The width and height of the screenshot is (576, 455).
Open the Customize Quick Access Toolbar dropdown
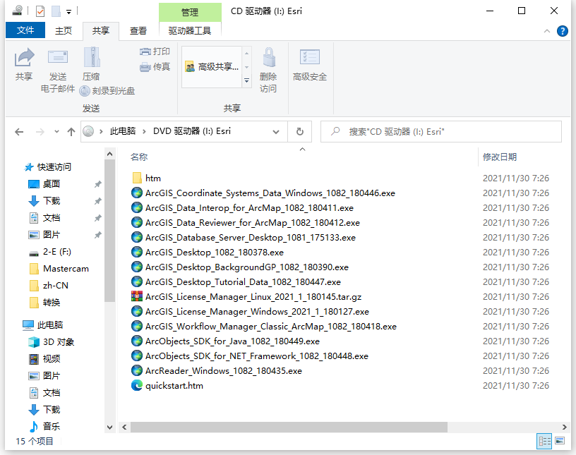pos(68,12)
